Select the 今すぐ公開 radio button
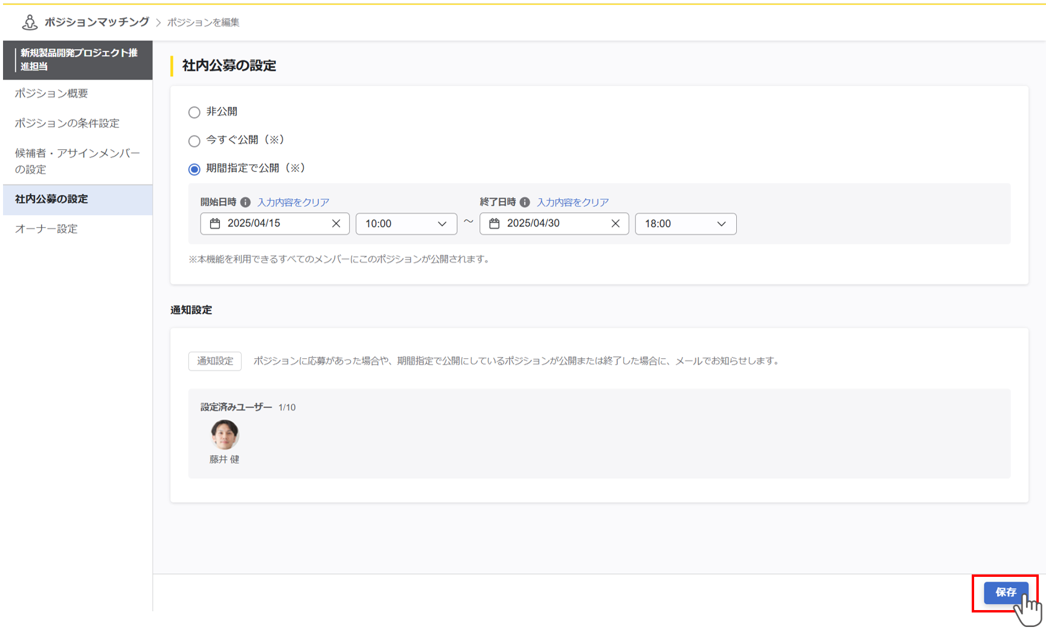Image resolution: width=1046 pixels, height=630 pixels. [194, 141]
